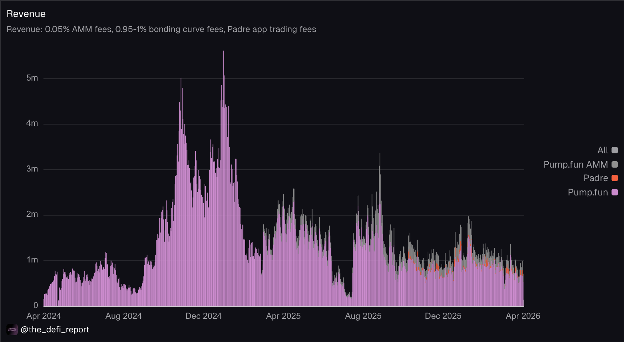The image size is (624, 342).
Task: Toggle the All series legend label
Action: click(x=603, y=150)
